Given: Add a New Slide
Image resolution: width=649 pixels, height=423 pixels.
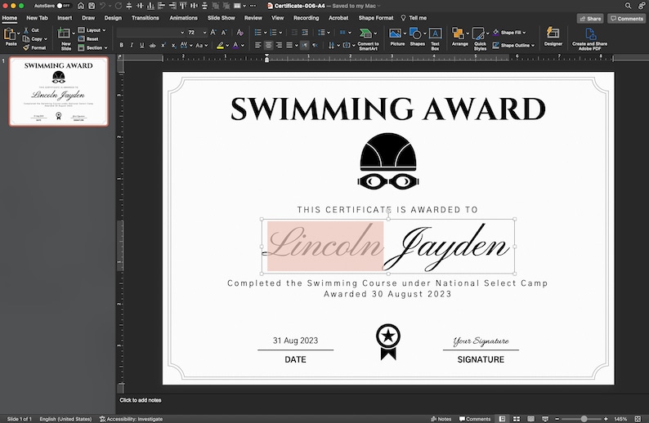Looking at the screenshot, I should pos(65,39).
